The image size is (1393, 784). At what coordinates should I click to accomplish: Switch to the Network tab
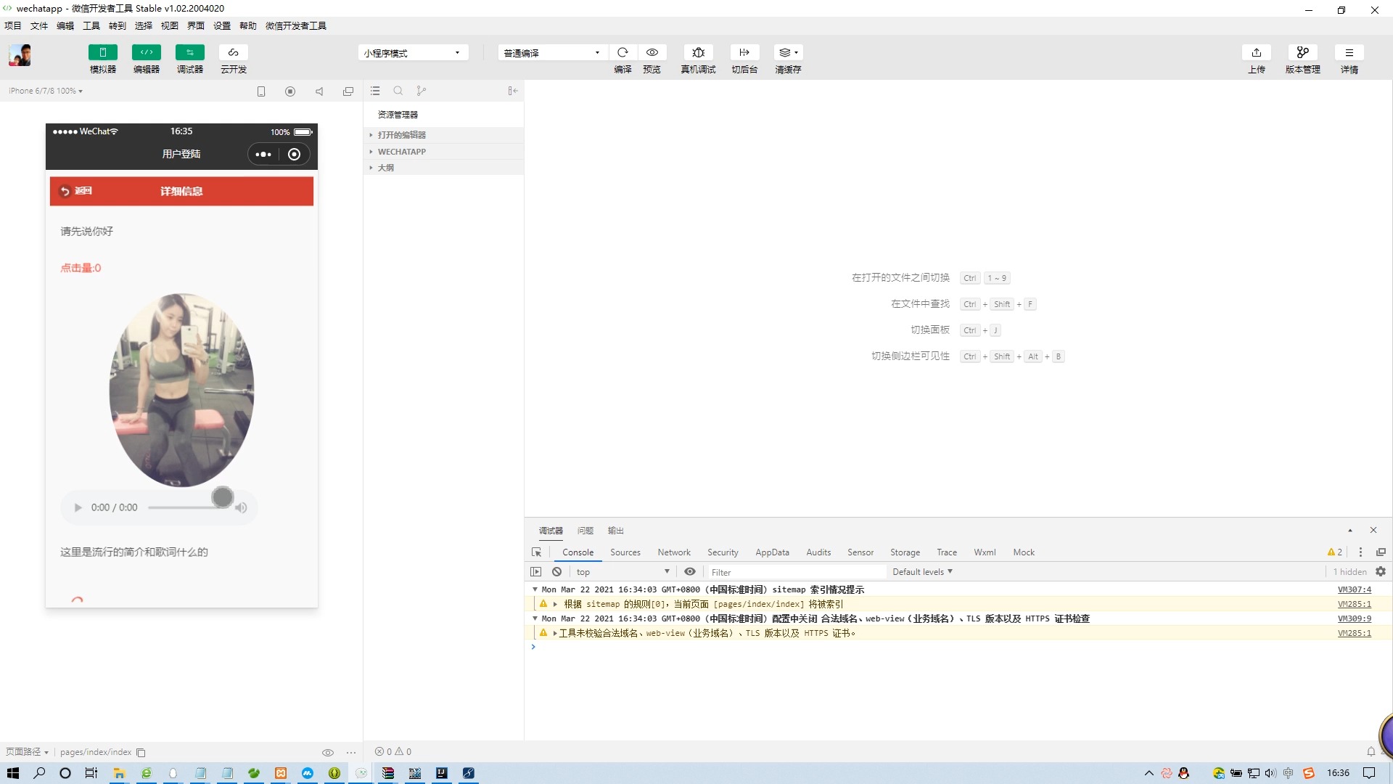click(673, 552)
